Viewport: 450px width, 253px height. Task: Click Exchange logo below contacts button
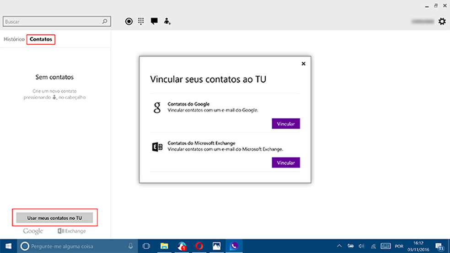tap(72, 231)
